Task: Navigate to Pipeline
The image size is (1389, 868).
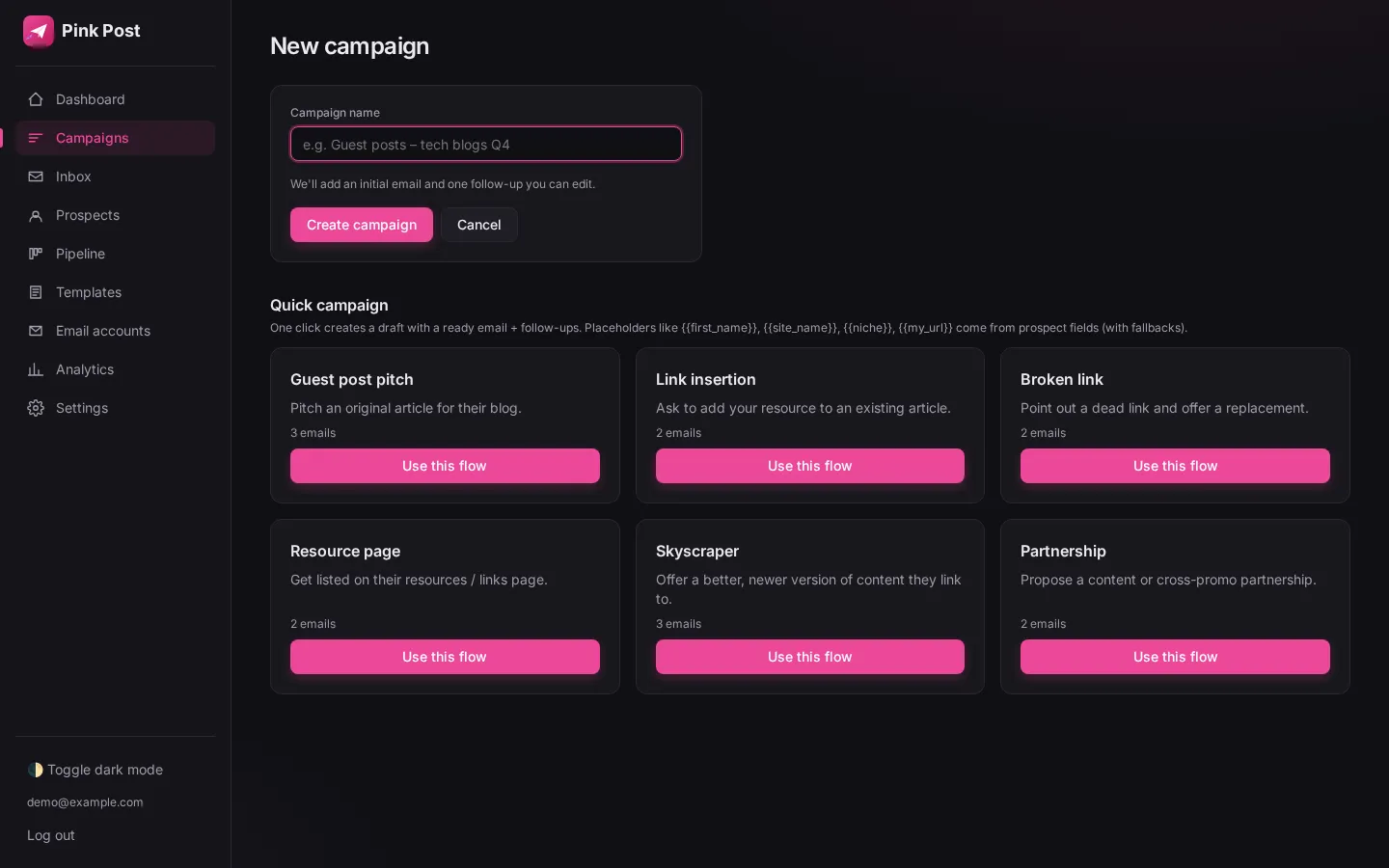Action: pos(115,254)
